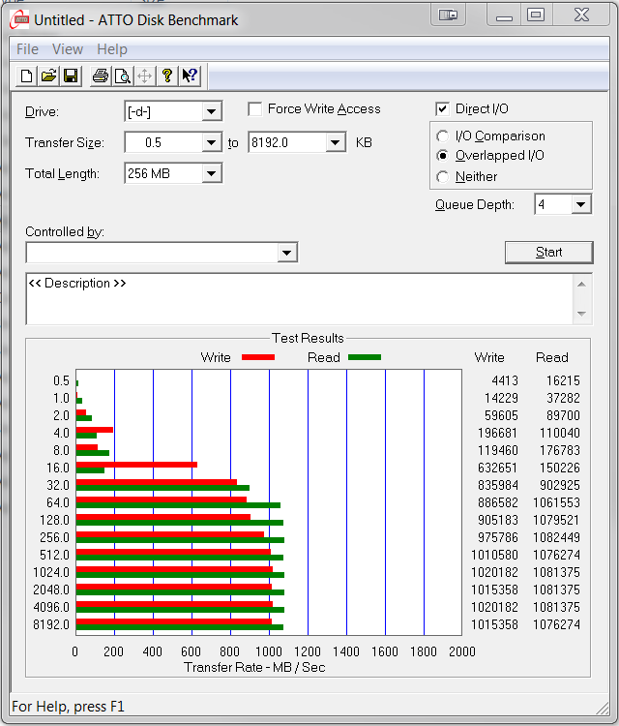Click the New file toolbar icon
This screenshot has width=619, height=726.
pyautogui.click(x=27, y=76)
